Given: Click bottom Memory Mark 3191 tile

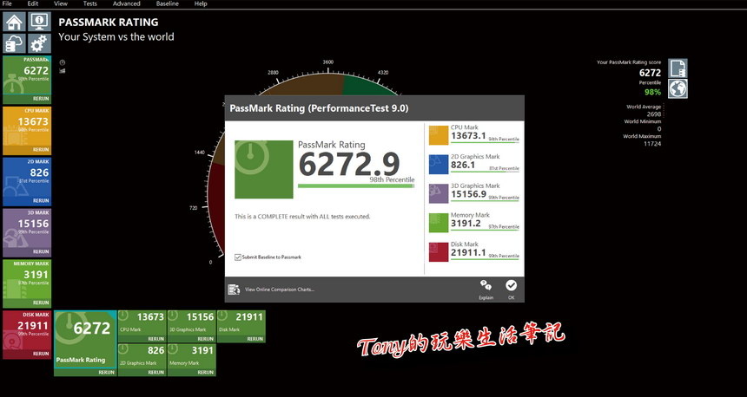Looking at the screenshot, I should [191, 360].
